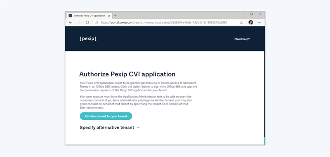
Task: Open the user profile avatar
Action: 251,22
